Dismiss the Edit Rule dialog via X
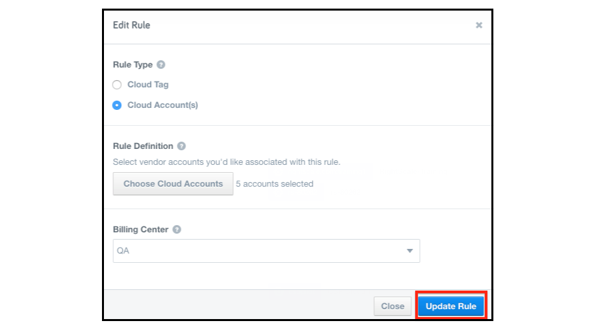The height and width of the screenshot is (329, 596). [479, 25]
